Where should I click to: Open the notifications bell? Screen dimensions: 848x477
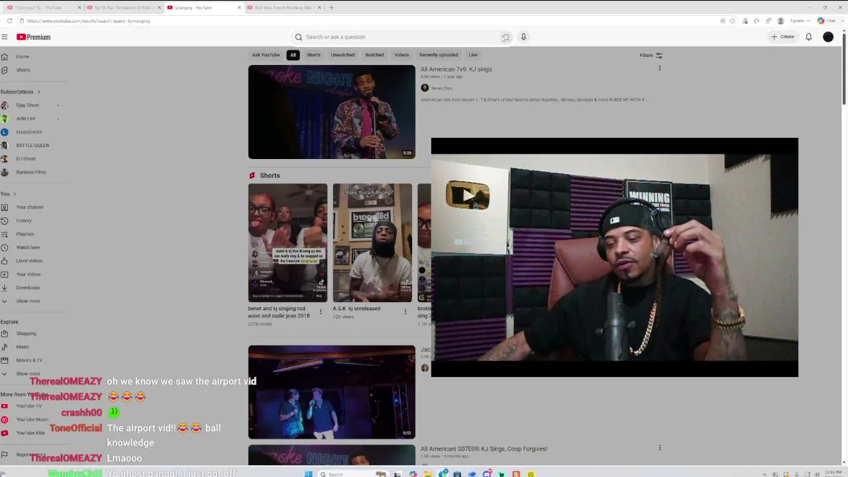click(x=809, y=37)
